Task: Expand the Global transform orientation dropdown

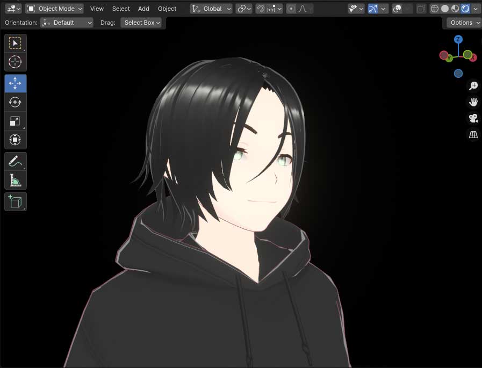Action: 212,9
